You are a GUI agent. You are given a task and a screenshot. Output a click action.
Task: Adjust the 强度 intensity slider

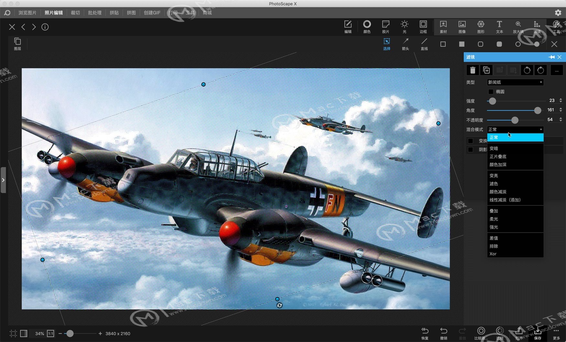tap(492, 101)
